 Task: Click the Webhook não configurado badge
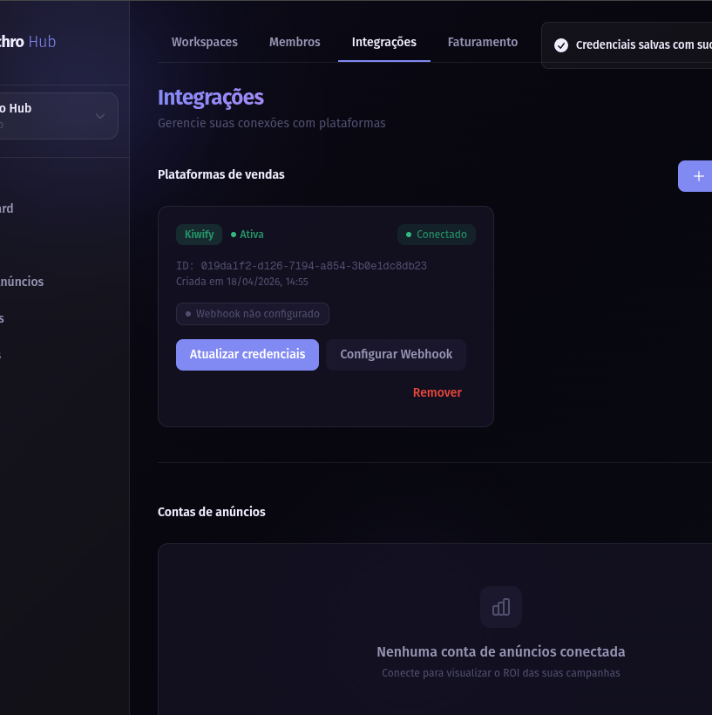252,314
